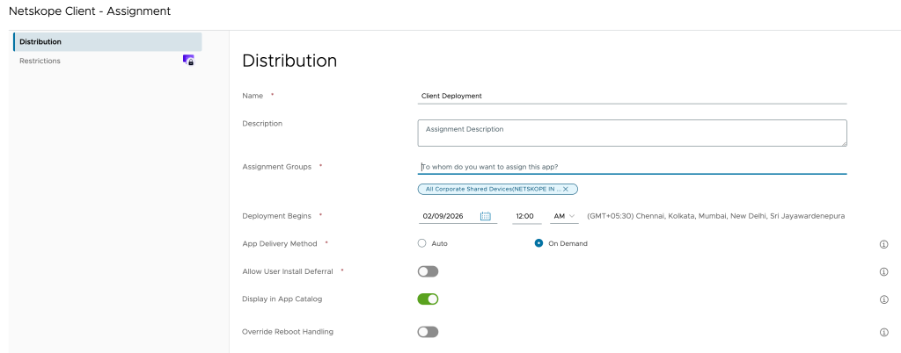This screenshot has width=901, height=353.
Task: Click the Distribution page heading
Action: point(289,61)
